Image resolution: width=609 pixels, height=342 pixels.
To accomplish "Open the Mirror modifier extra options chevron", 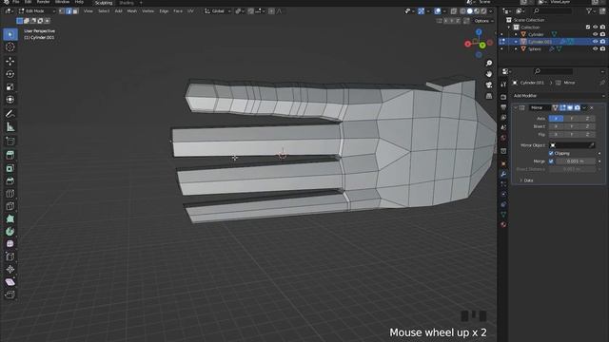I will (584, 107).
